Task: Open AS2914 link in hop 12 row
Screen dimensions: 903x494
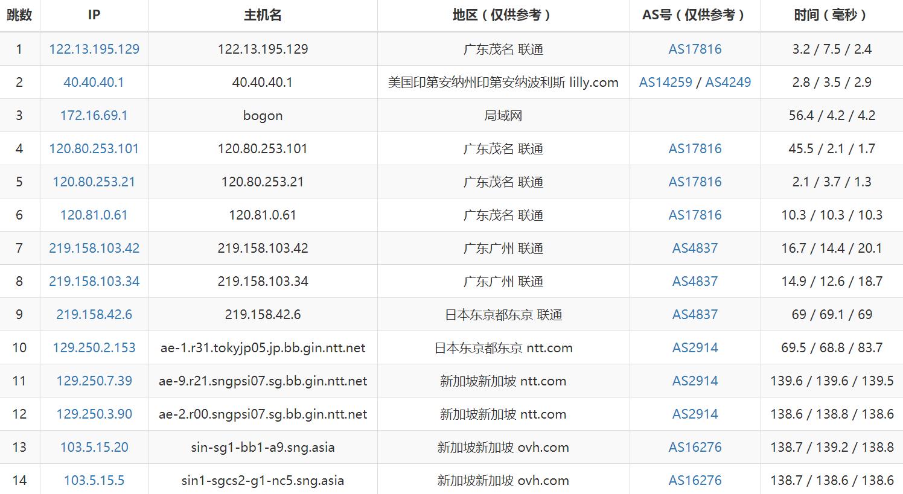Action: click(x=695, y=414)
